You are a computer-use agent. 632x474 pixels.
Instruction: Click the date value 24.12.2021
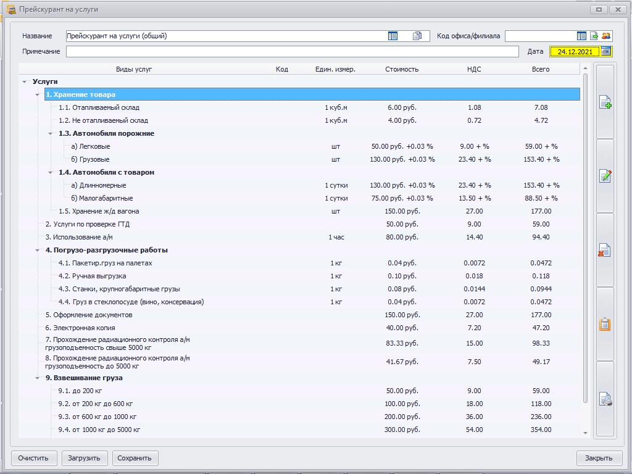(575, 51)
